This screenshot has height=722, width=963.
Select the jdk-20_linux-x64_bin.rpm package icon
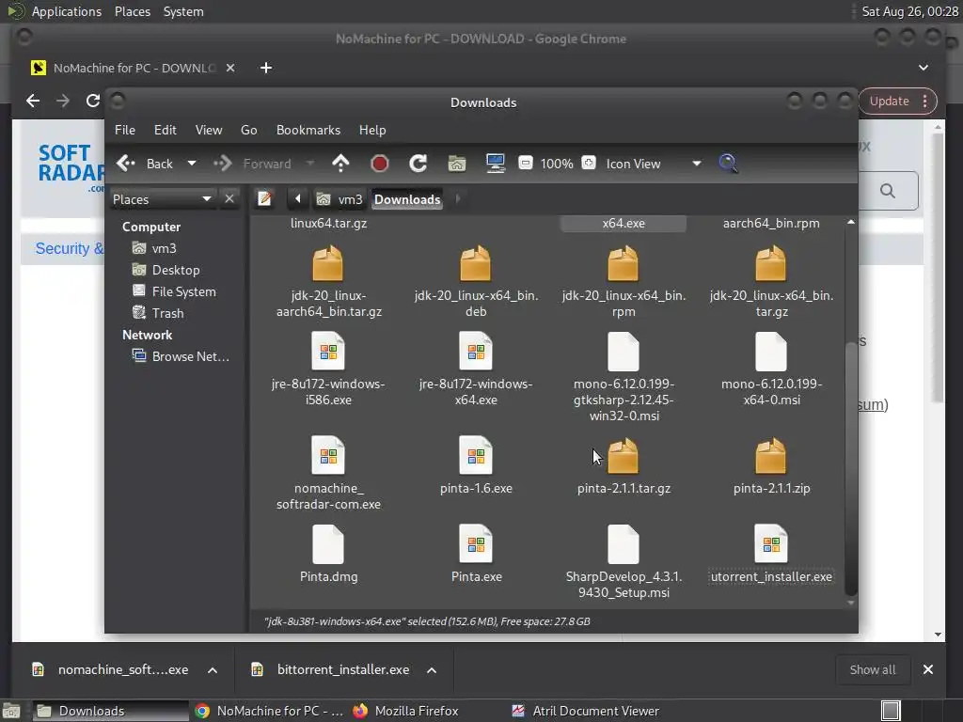623,263
